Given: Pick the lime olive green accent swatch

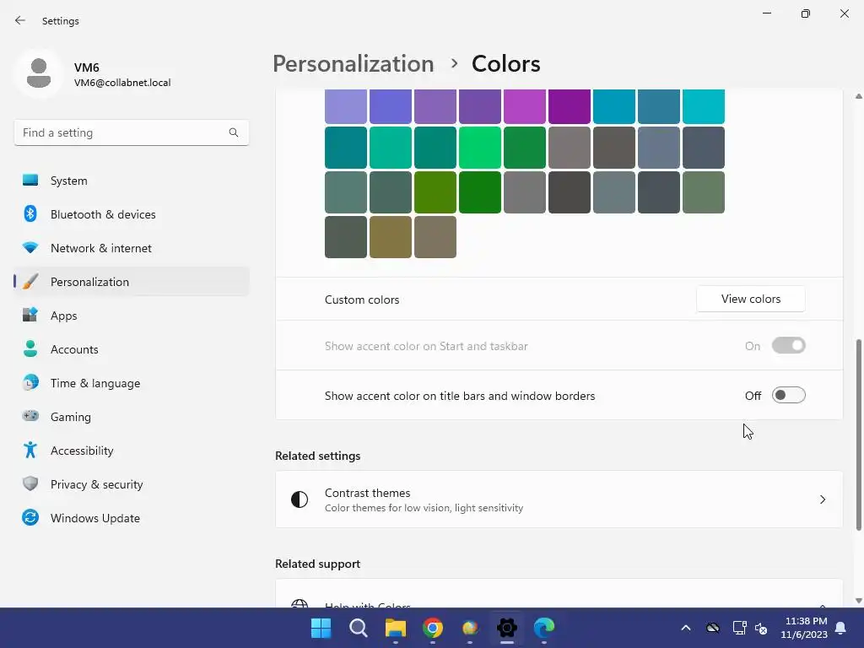Looking at the screenshot, I should pos(435,192).
